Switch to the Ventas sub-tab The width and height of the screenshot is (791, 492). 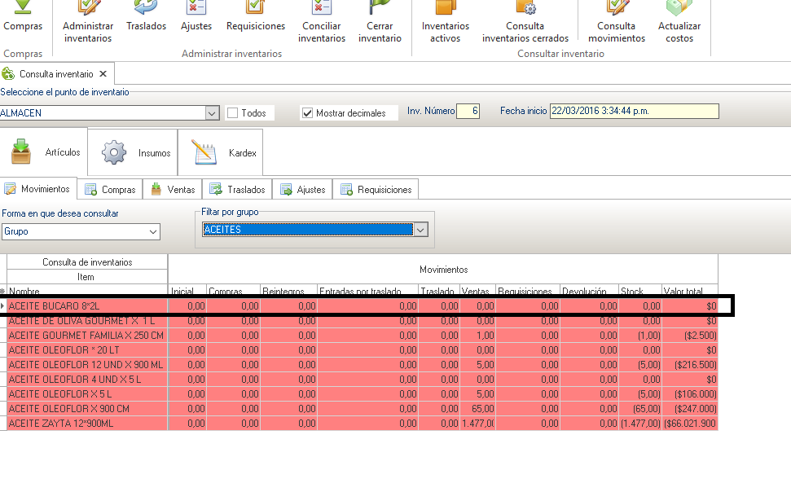[x=173, y=190]
